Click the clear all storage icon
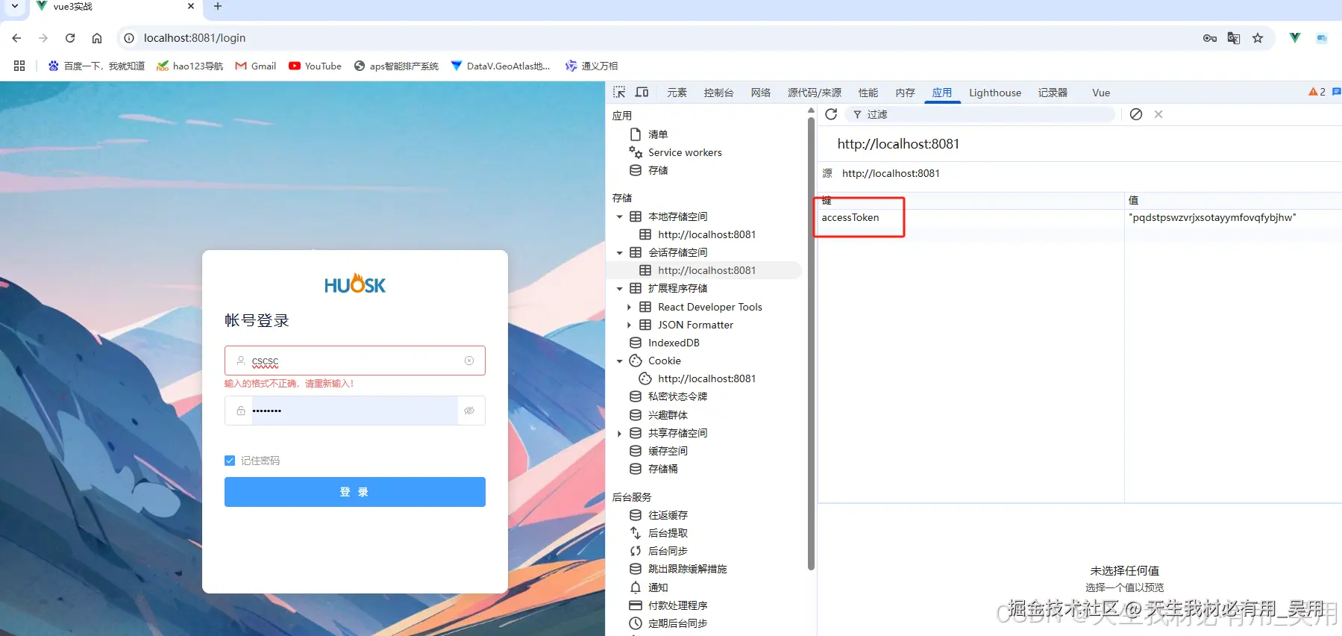The width and height of the screenshot is (1342, 636). 1136,114
